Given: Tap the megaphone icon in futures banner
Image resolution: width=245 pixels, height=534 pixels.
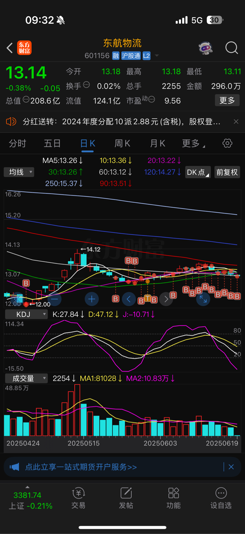Looking at the screenshot, I should [x=14, y=467].
